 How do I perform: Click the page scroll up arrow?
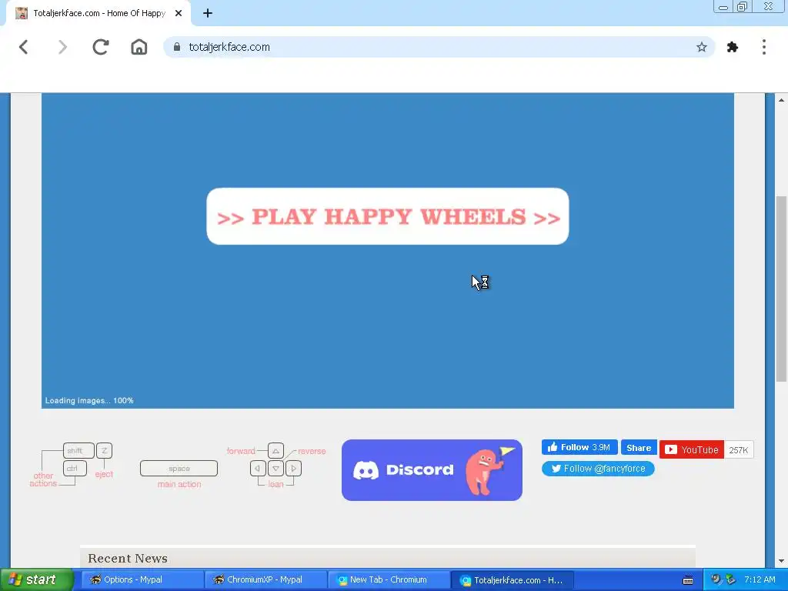[x=781, y=101]
